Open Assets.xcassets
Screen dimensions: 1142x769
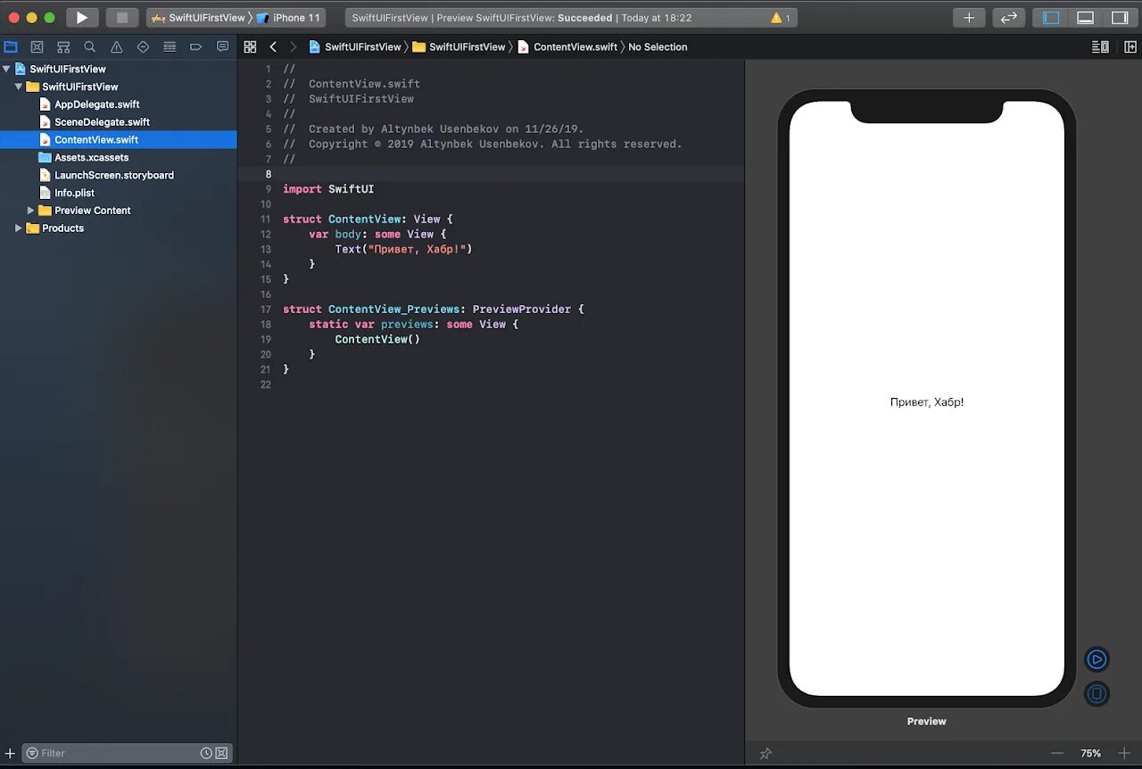(91, 158)
